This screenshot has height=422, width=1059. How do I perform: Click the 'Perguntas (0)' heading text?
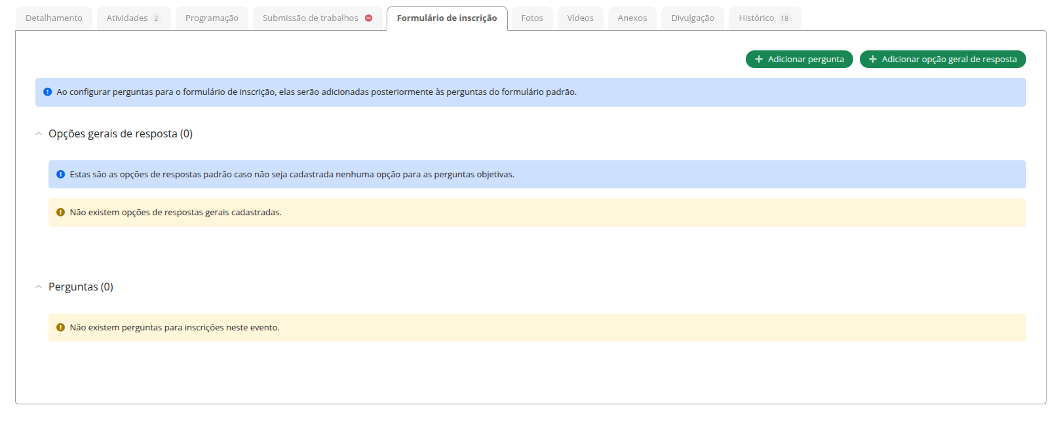(81, 287)
